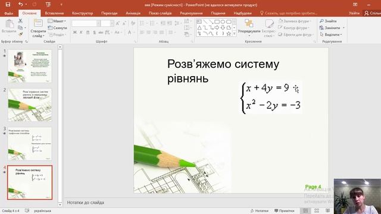Increase the list indent level
Screen dimensions: 381x214
coord(169,23)
